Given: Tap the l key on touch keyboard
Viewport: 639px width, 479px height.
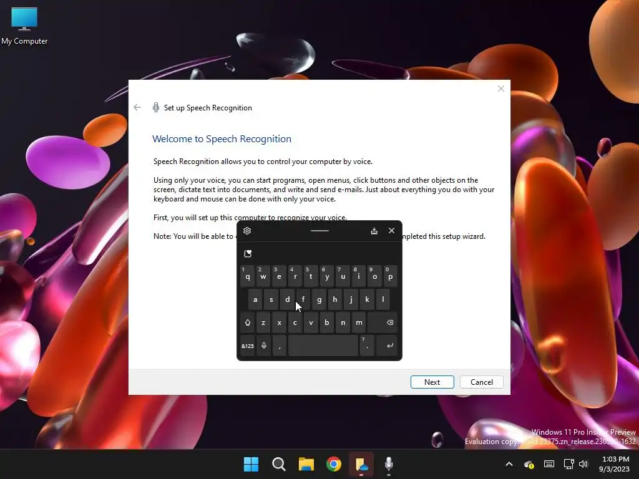Looking at the screenshot, I should pos(383,299).
